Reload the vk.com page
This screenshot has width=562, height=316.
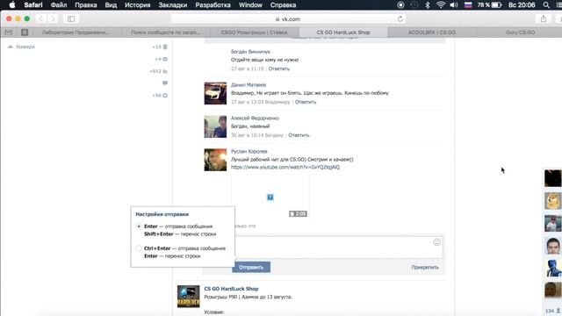400,18
